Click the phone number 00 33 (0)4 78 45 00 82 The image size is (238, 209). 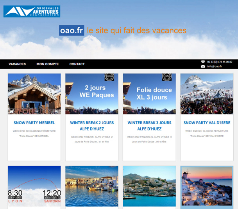coord(220,62)
